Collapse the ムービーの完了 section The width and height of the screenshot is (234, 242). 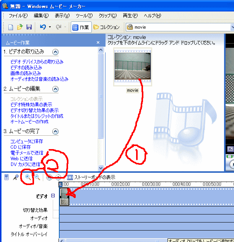coord(55,132)
